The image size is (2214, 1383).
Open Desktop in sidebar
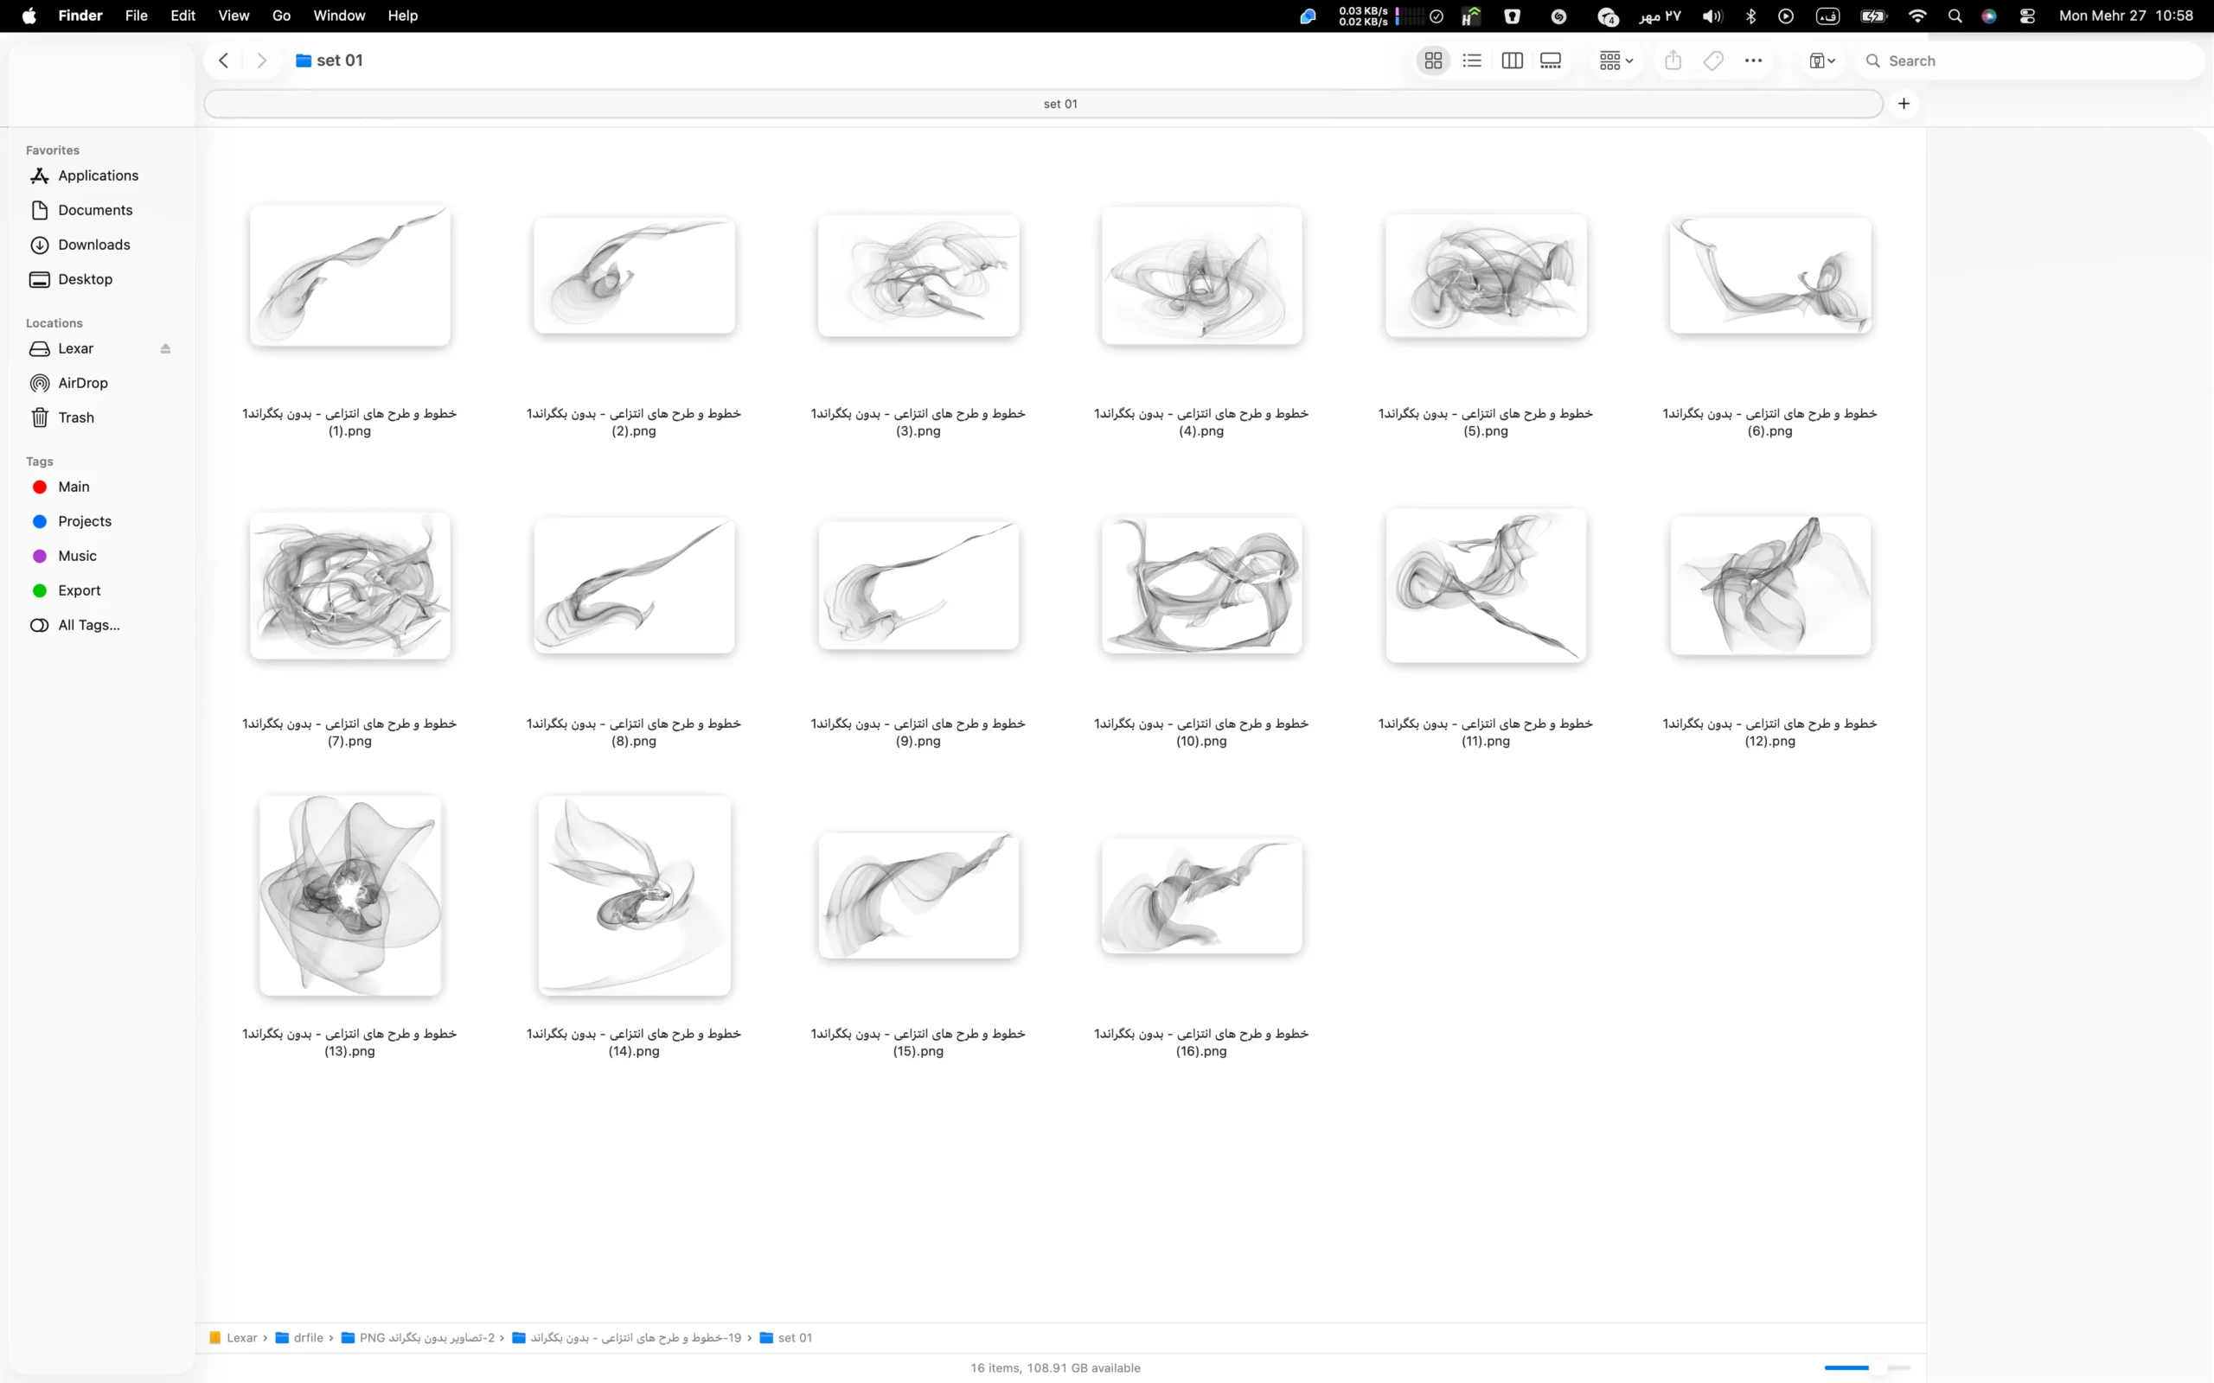pos(85,280)
